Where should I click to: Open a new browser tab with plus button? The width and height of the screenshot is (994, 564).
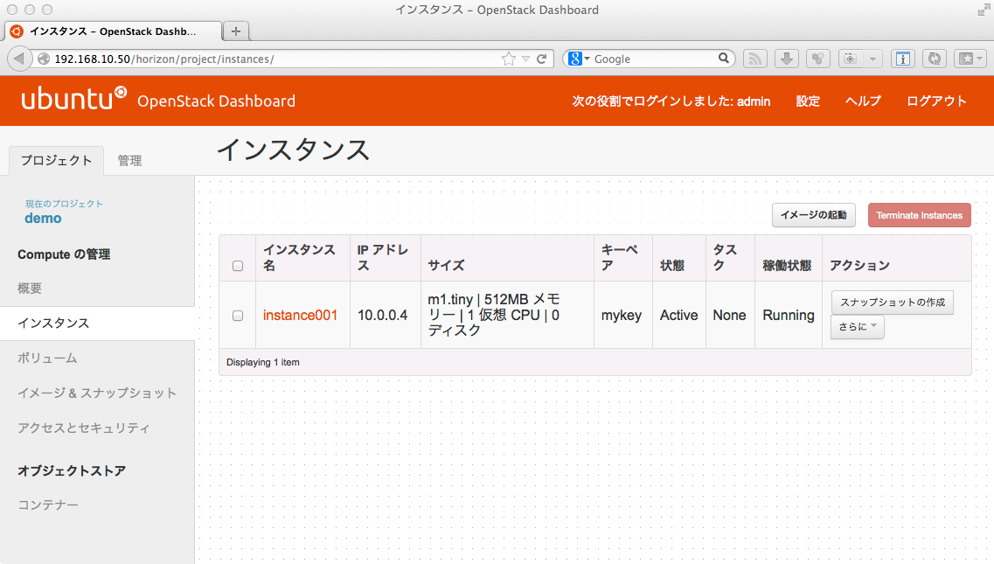click(x=236, y=31)
